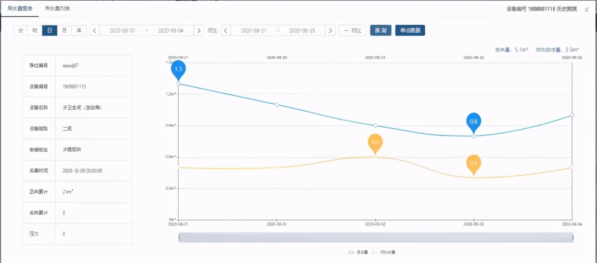
Task: Click the blue 0.8 marker pin
Action: [x=473, y=121]
